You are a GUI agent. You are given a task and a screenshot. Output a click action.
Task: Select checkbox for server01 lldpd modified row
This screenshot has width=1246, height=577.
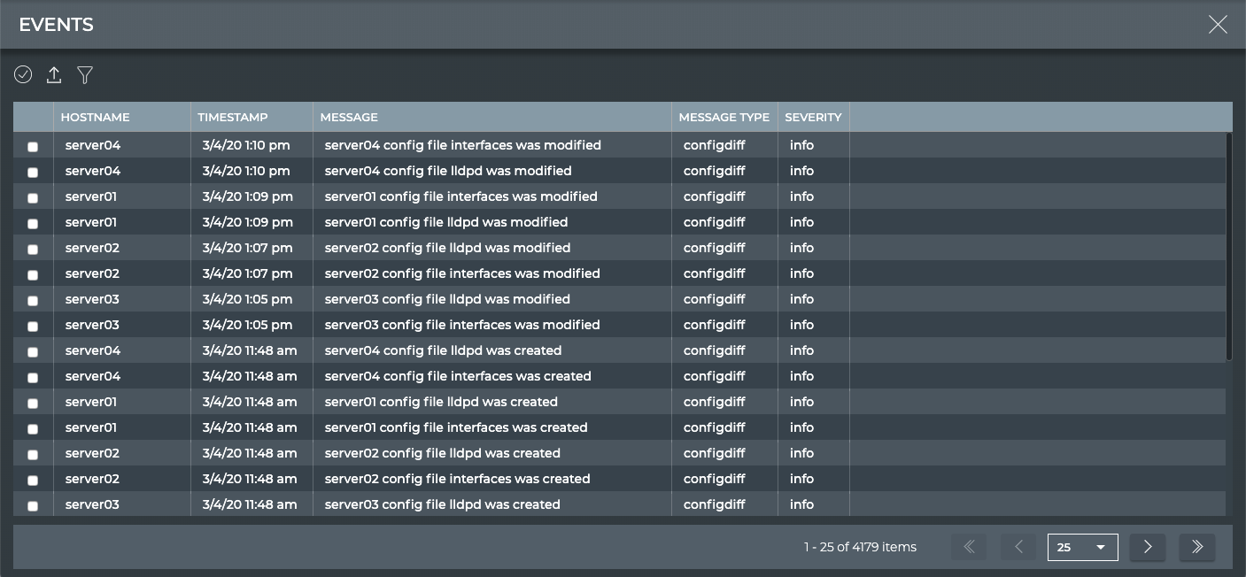point(33,223)
